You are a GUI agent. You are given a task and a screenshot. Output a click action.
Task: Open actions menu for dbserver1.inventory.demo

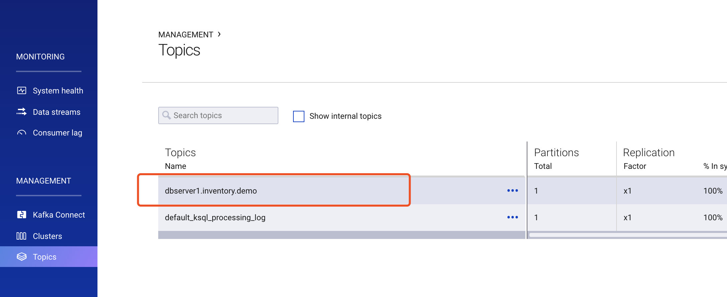click(x=512, y=191)
